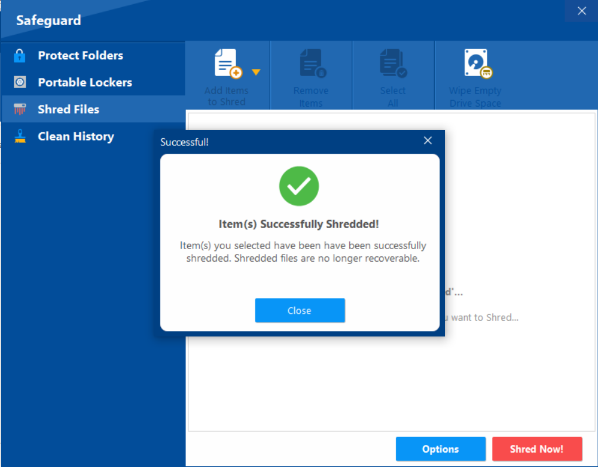Viewport: 598px width, 467px height.
Task: Go to the Clean History section
Action: pos(93,137)
